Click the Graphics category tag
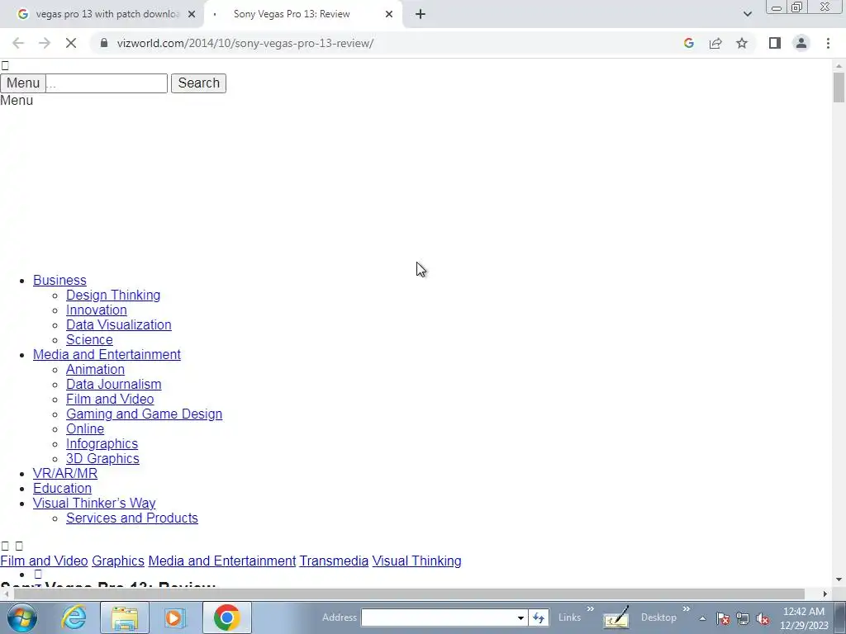846x634 pixels. point(118,561)
